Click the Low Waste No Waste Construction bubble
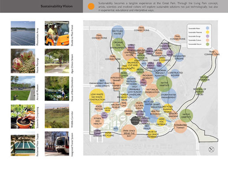Screen dimensions: 228x177 pyautogui.click(x=97, y=97)
